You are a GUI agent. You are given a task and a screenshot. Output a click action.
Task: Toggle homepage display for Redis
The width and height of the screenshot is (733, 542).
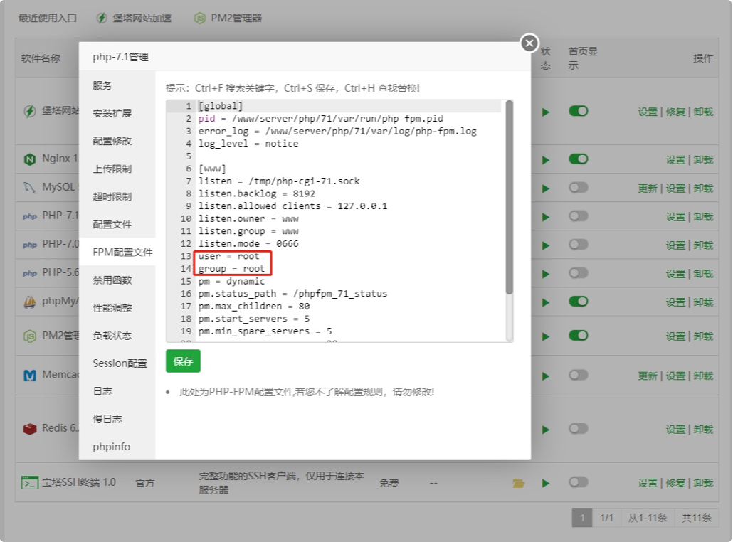point(579,429)
